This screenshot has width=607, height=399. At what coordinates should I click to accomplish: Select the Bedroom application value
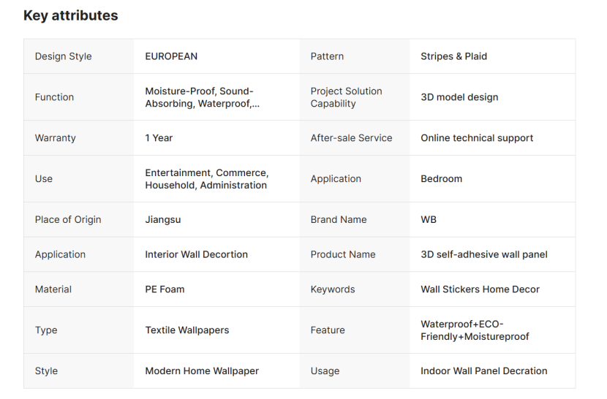click(441, 179)
